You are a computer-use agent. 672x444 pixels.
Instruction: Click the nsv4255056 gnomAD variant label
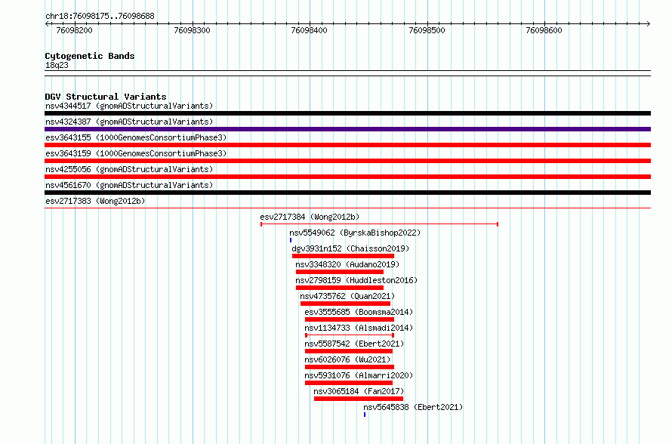[x=129, y=169]
